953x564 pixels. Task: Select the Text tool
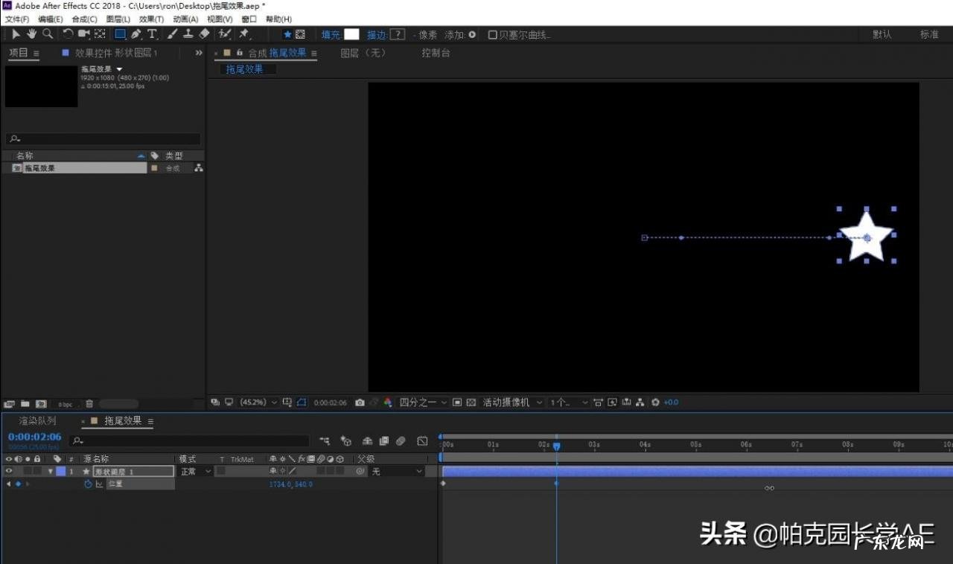click(153, 34)
